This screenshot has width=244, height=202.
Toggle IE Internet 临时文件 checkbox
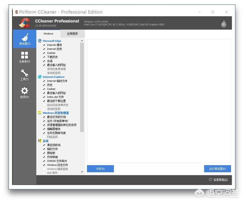click(44, 81)
